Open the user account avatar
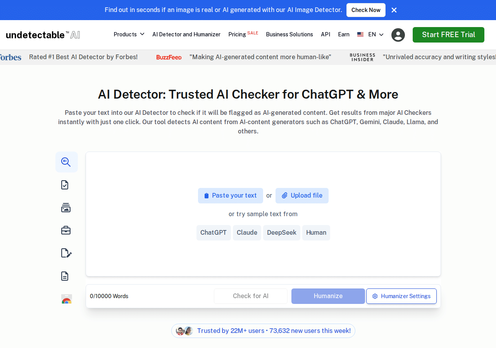The width and height of the screenshot is (496, 348). point(398,35)
